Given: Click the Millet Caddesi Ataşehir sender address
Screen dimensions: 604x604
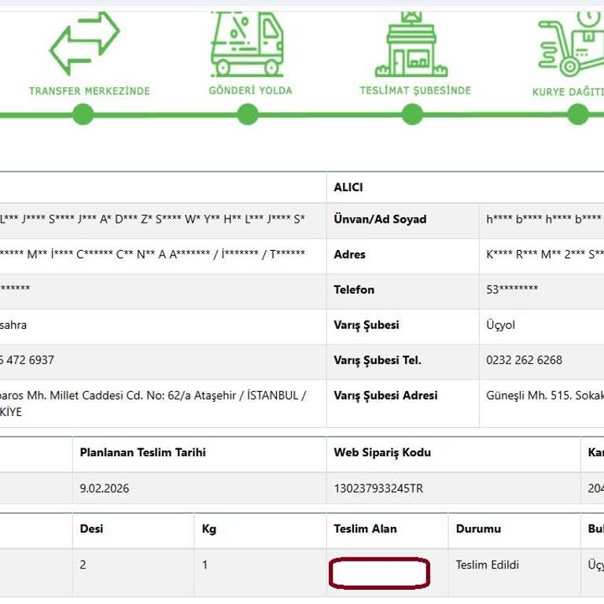Looking at the screenshot, I should (x=153, y=403).
